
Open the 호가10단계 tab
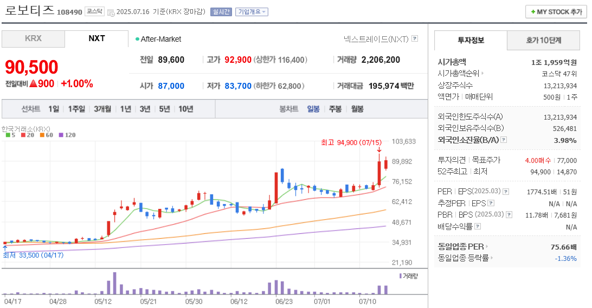coord(543,41)
